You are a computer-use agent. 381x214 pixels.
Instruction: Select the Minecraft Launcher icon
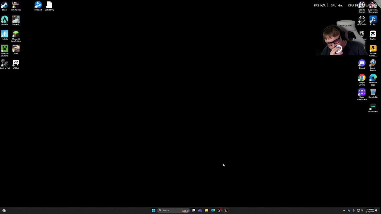4,51
